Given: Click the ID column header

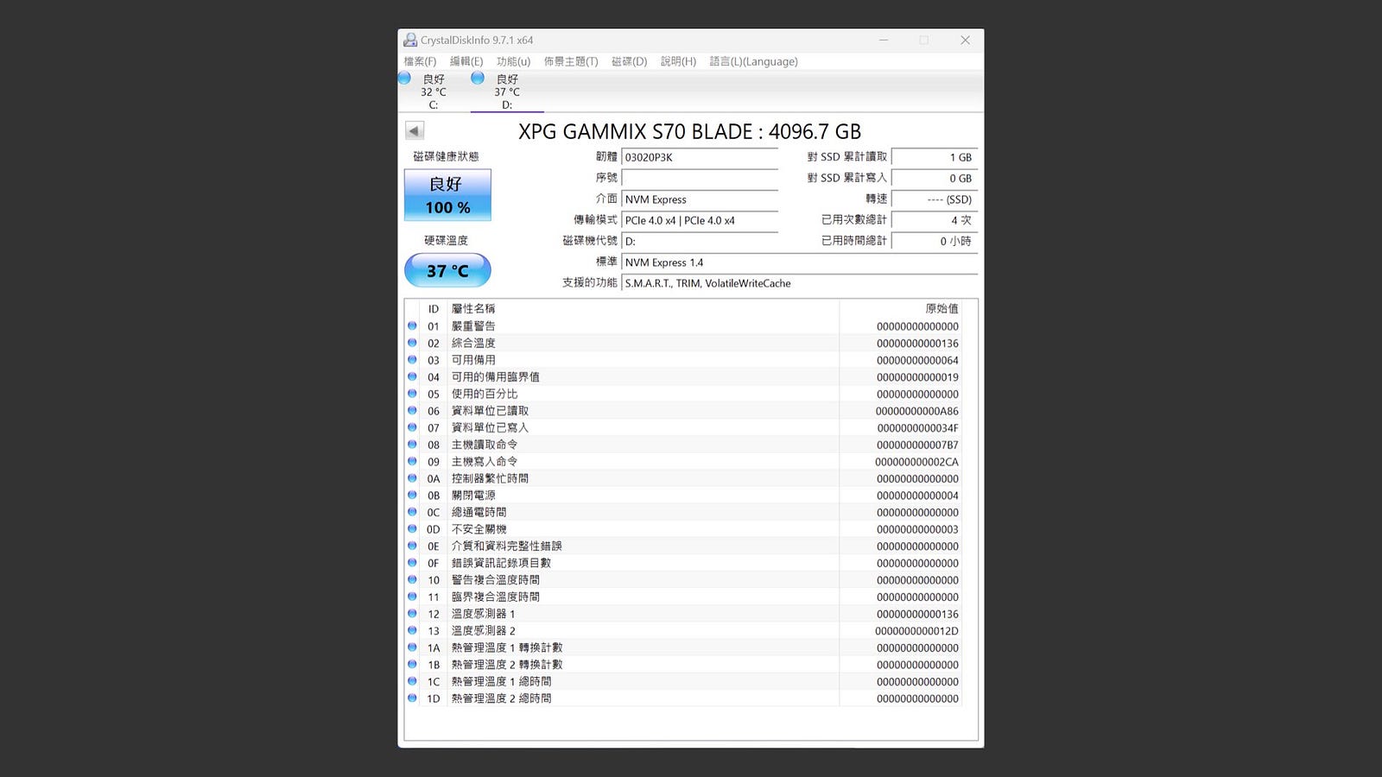Looking at the screenshot, I should (434, 308).
